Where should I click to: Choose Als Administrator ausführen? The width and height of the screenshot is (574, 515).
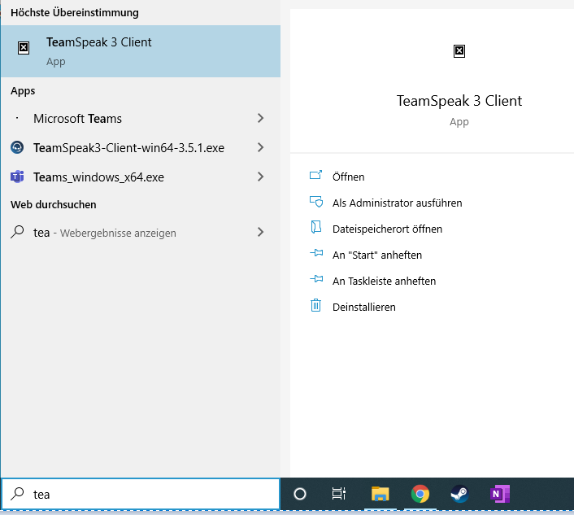(398, 203)
